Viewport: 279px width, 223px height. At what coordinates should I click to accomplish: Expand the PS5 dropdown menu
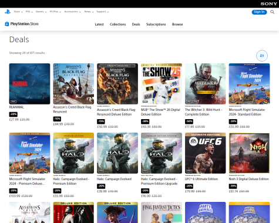pyautogui.click(x=29, y=12)
